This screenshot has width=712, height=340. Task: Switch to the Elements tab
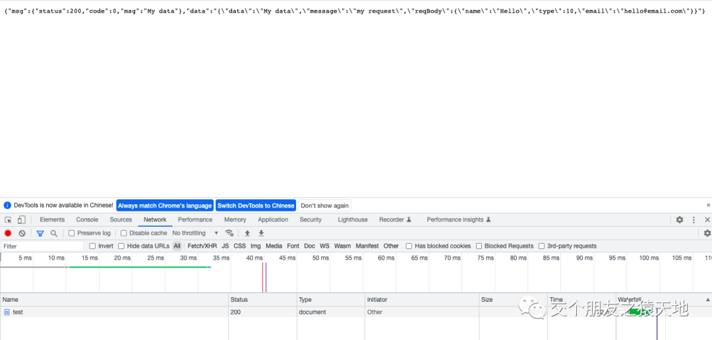(x=52, y=219)
